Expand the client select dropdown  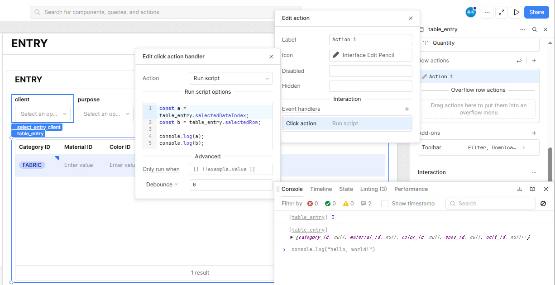pos(43,114)
